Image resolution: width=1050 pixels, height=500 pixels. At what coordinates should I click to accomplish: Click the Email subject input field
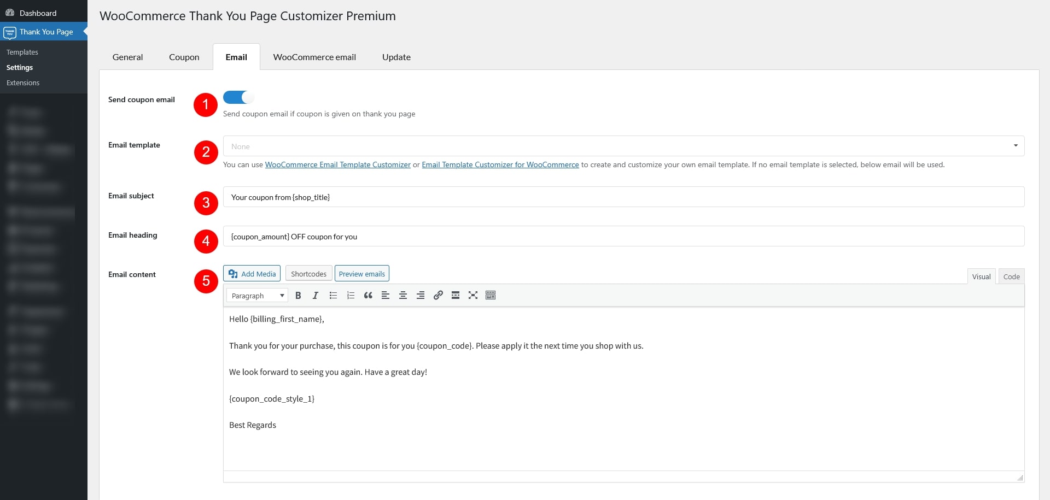click(623, 197)
